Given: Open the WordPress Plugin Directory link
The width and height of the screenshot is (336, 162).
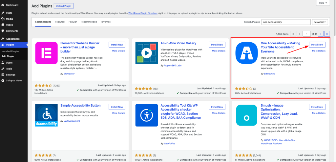Looking at the screenshot, I should coord(143,13).
